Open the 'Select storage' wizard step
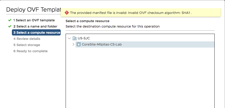 tap(27, 45)
